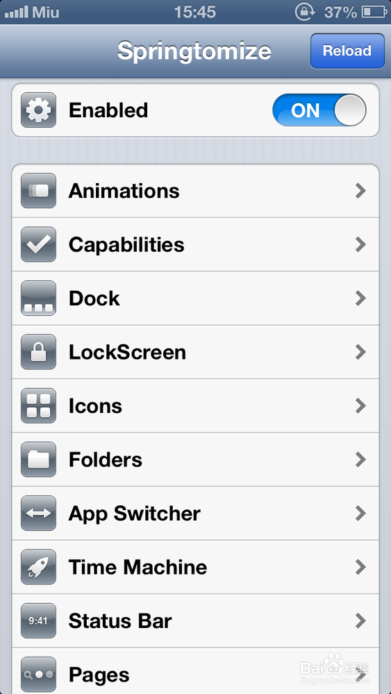
Task: Tap the LockScreen padlock icon
Action: point(38,352)
